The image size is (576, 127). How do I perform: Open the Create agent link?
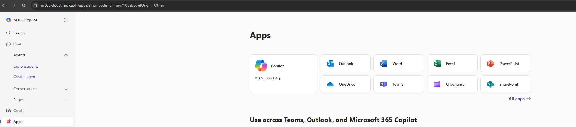(x=24, y=77)
